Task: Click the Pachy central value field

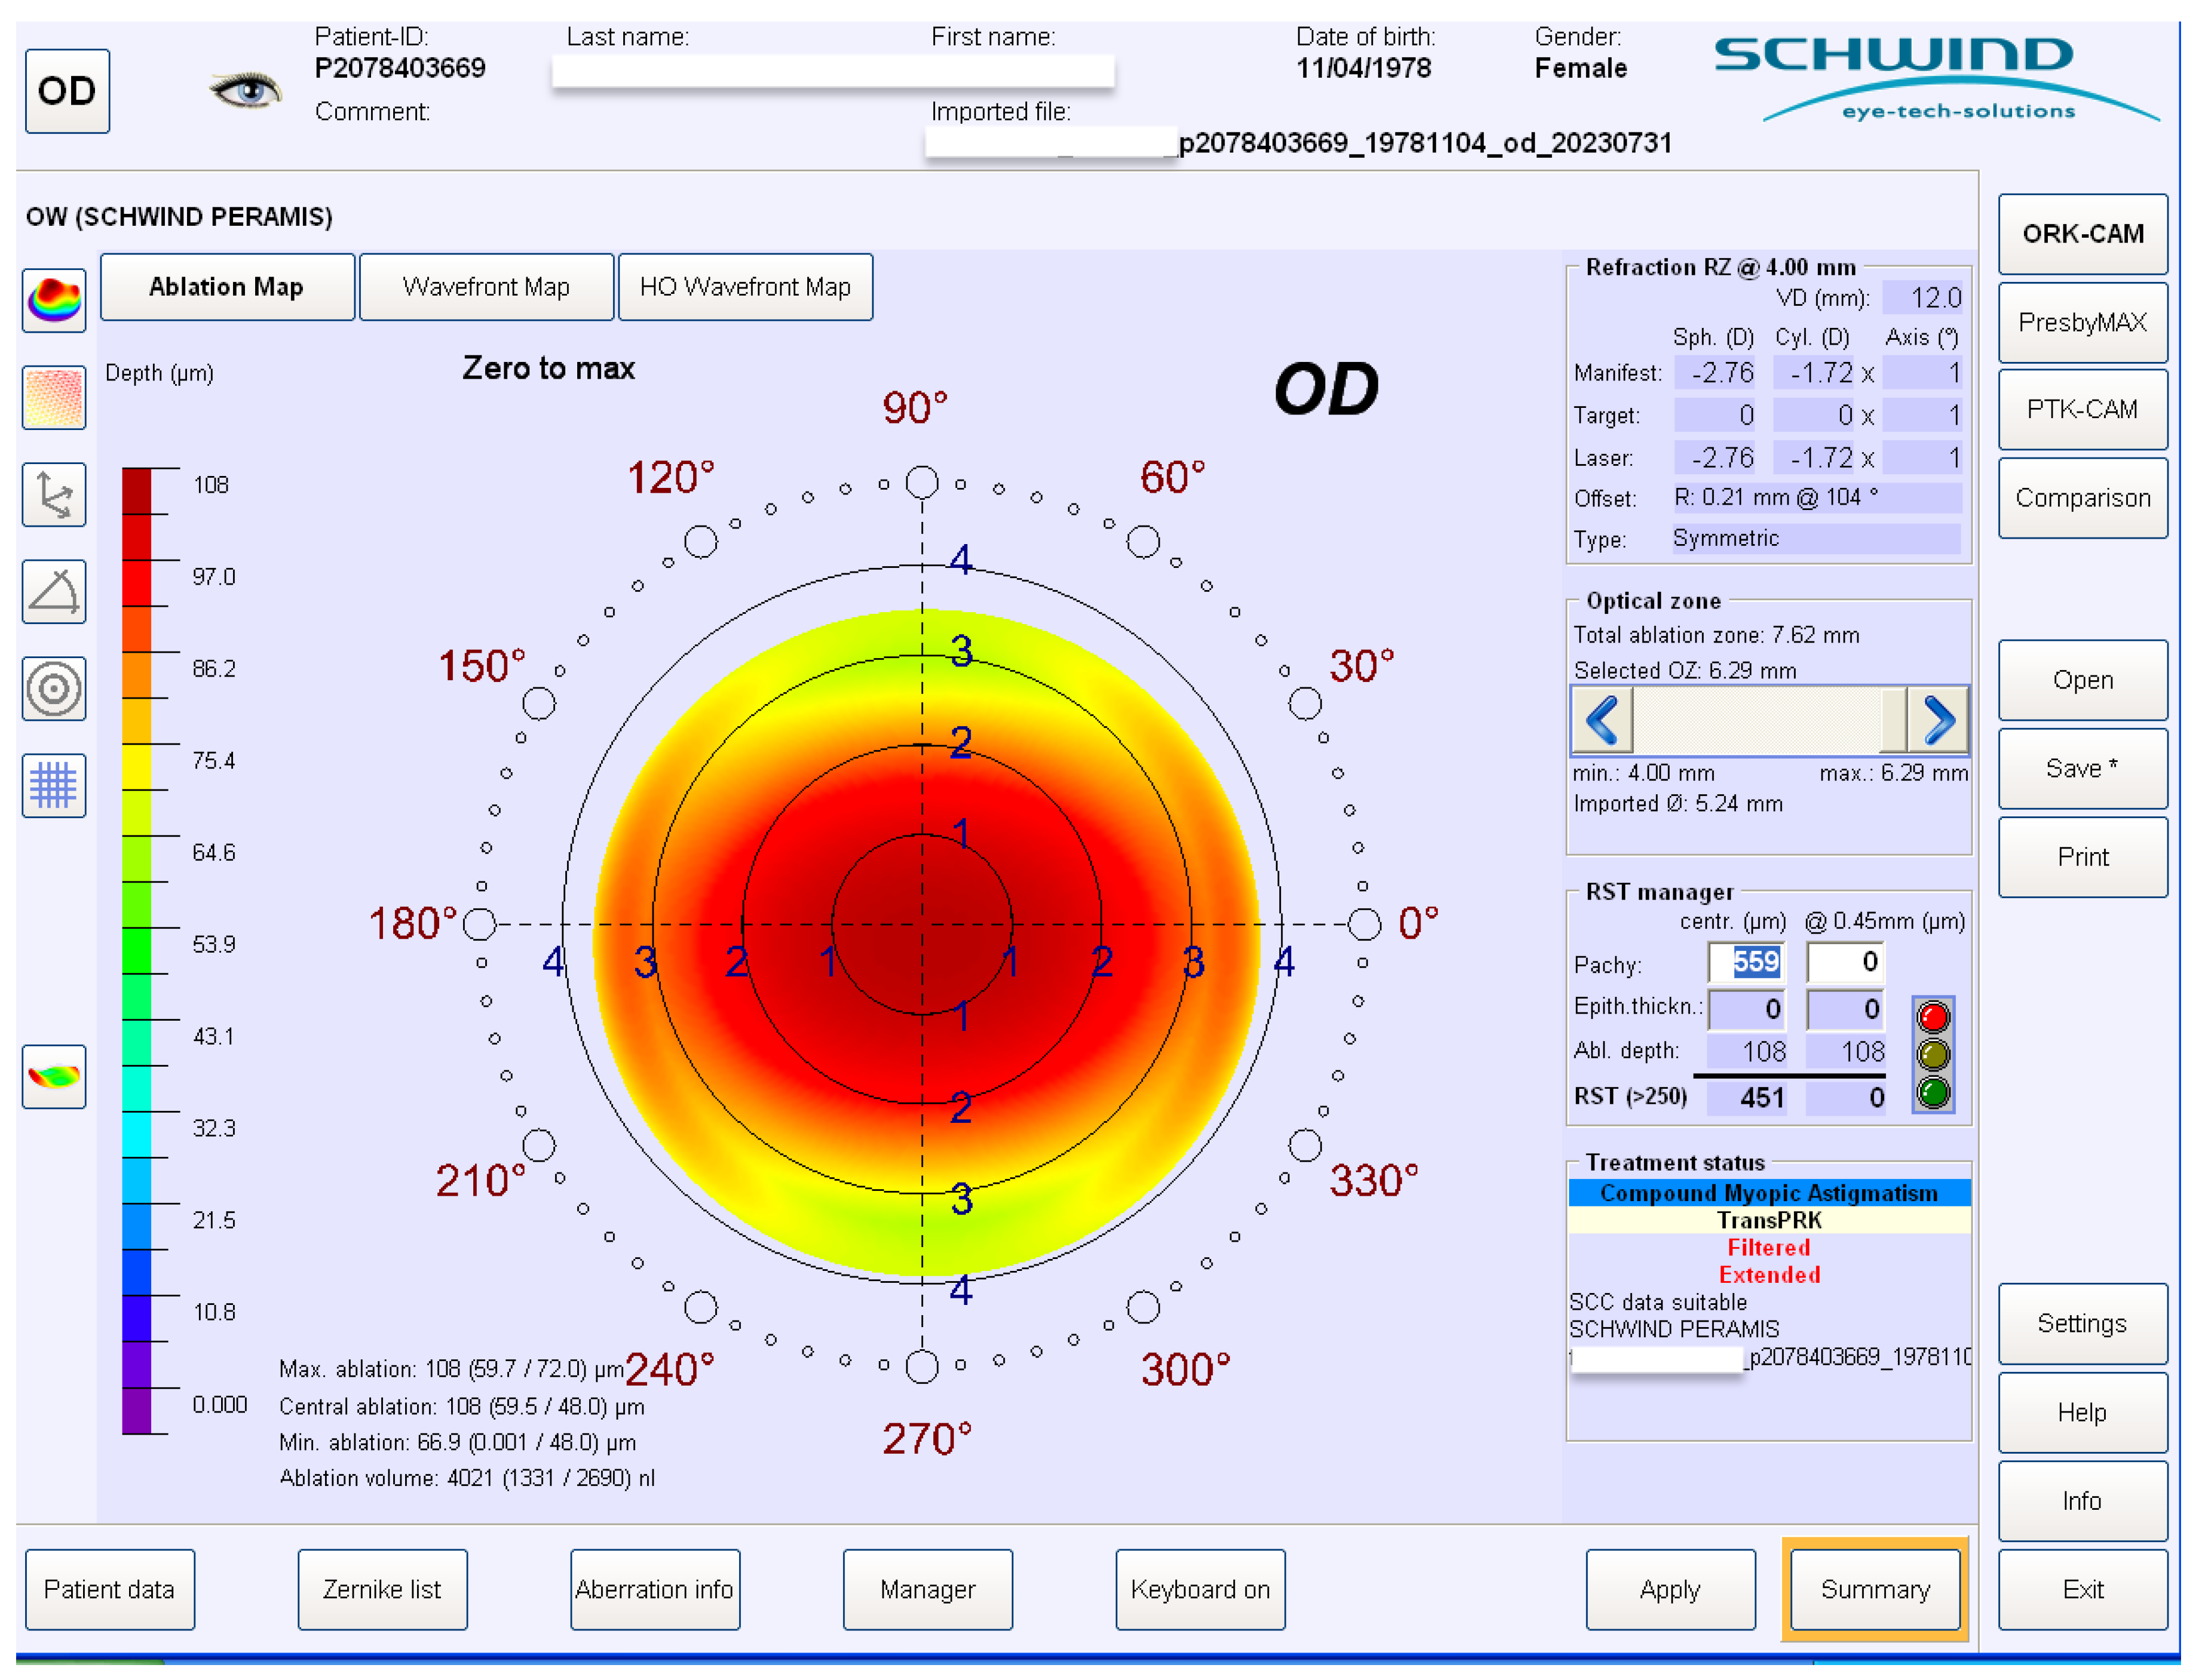Action: point(1746,962)
